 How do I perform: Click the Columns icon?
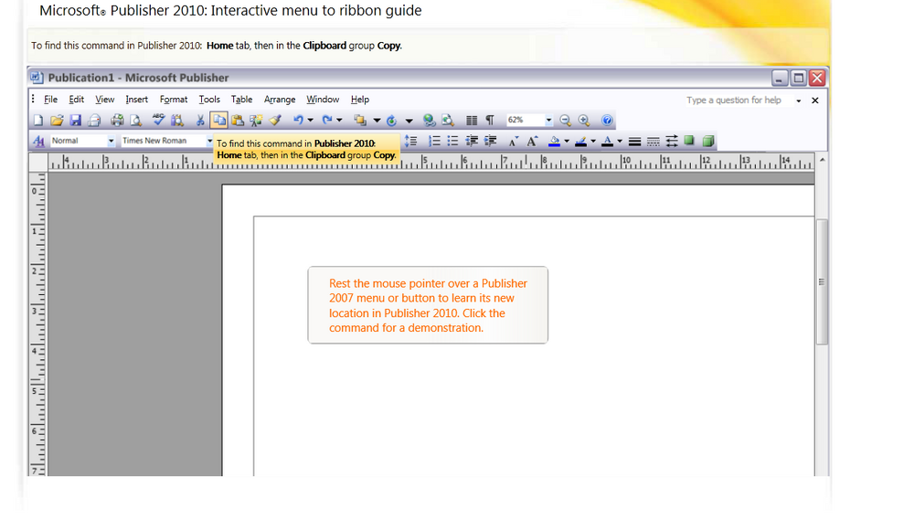tap(472, 121)
